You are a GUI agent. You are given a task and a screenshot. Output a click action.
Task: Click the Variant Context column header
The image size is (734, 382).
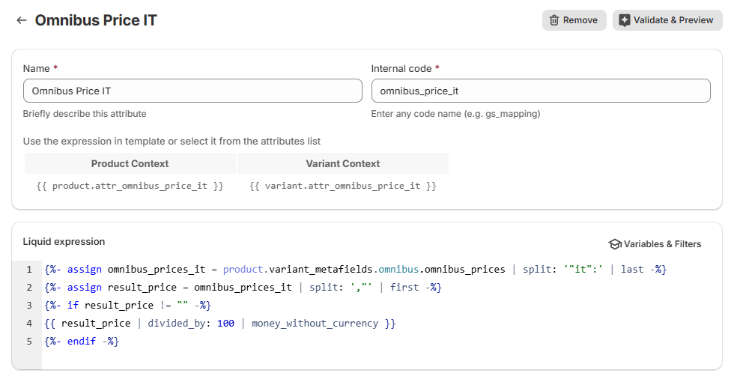click(342, 163)
